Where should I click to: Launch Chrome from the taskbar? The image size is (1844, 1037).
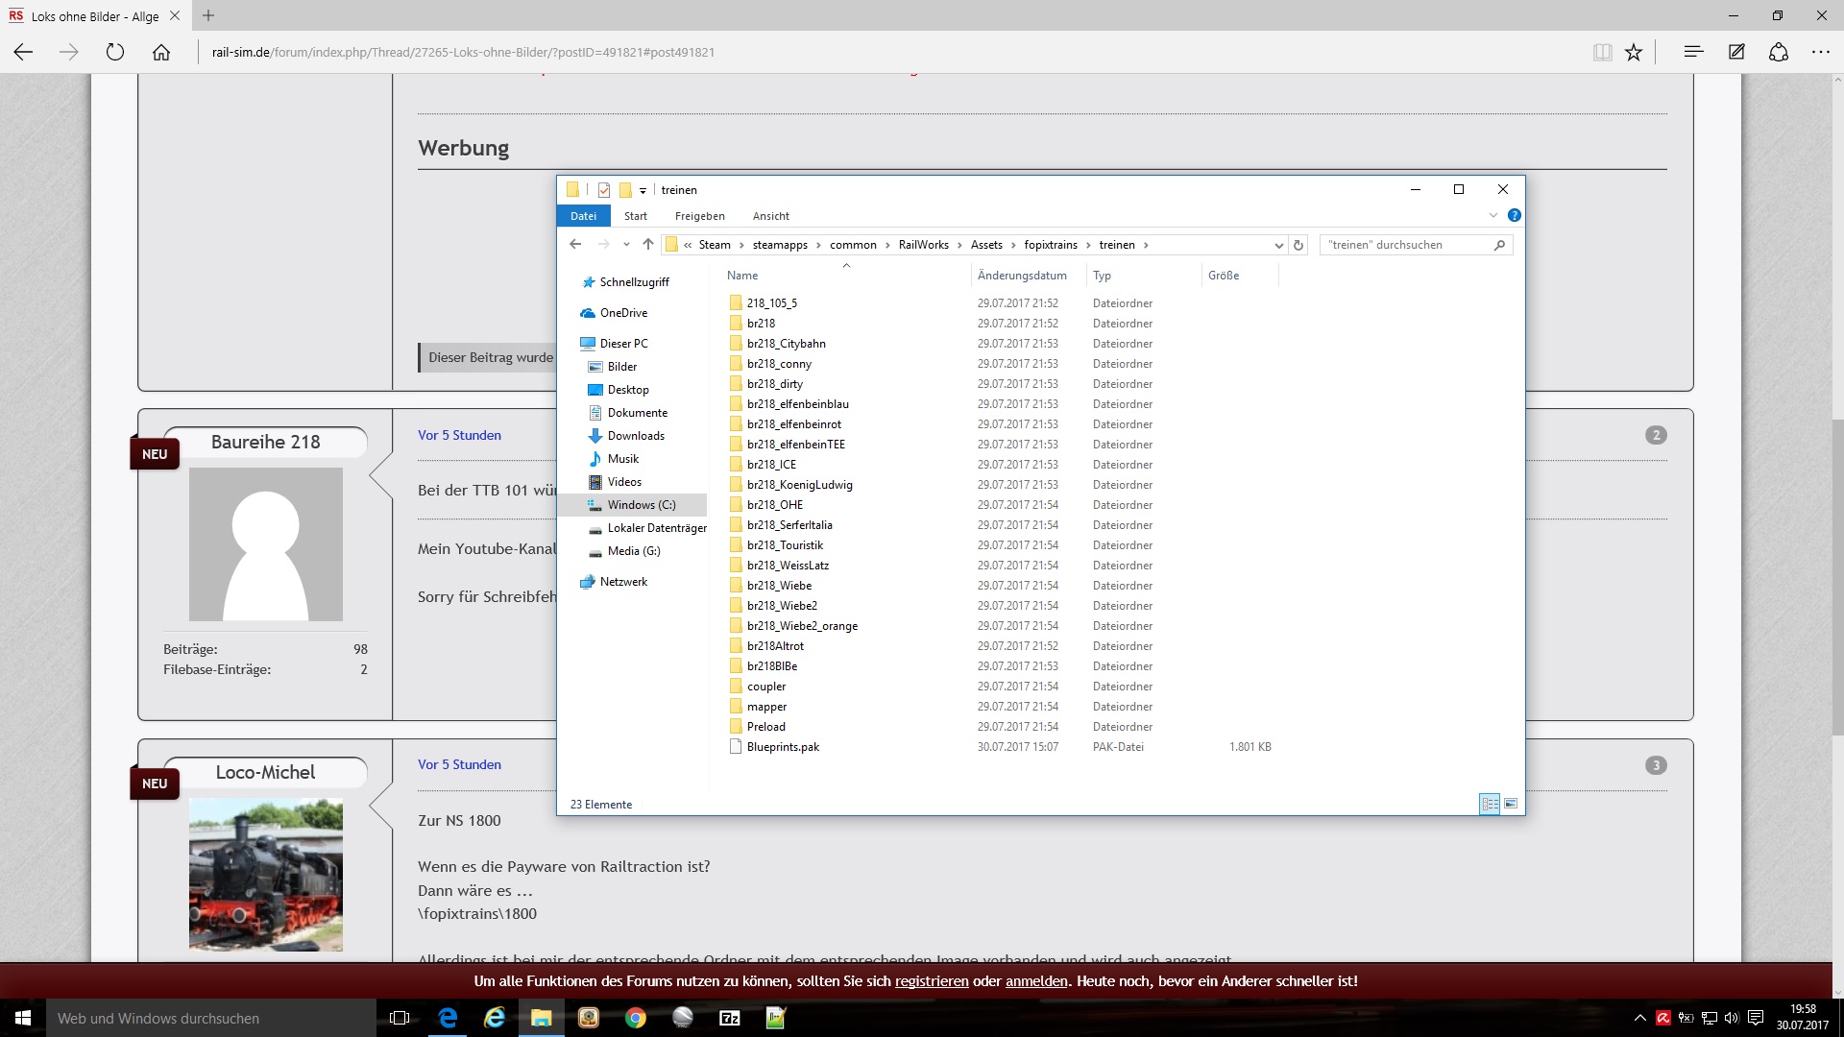[636, 1018]
